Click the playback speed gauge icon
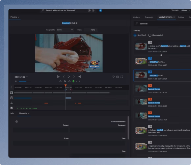191x165 pixels. (113, 77)
